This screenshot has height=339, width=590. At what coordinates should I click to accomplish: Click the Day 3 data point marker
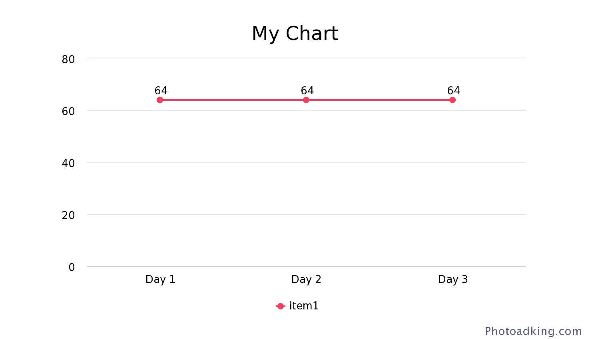pyautogui.click(x=452, y=100)
